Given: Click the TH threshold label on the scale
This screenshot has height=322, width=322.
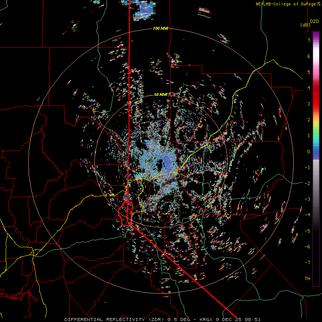Looking at the screenshot, I should (x=307, y=279).
